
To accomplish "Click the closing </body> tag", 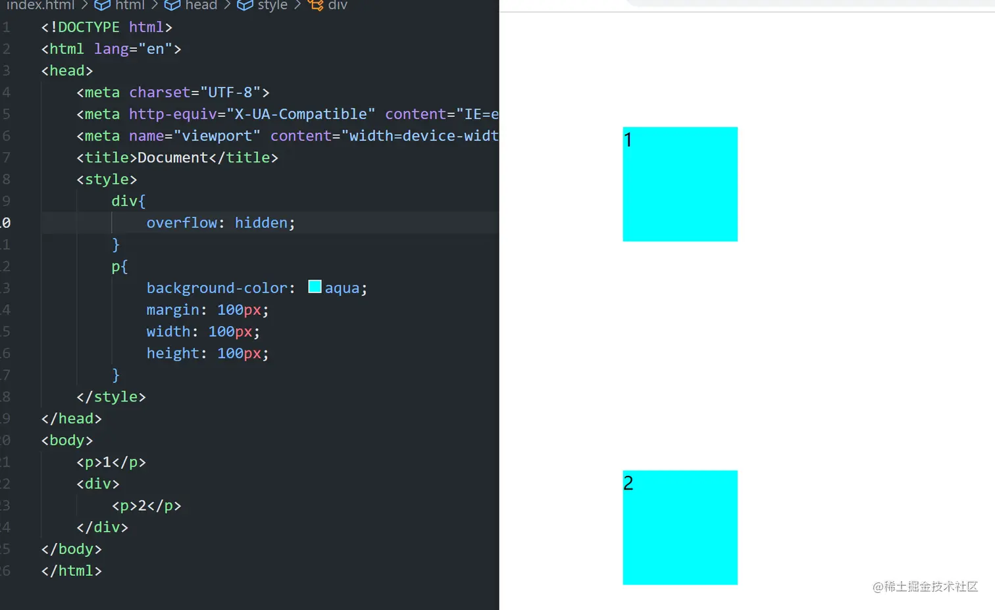I will (71, 549).
